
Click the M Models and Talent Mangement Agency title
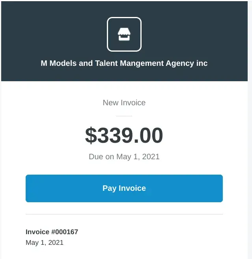pos(124,63)
